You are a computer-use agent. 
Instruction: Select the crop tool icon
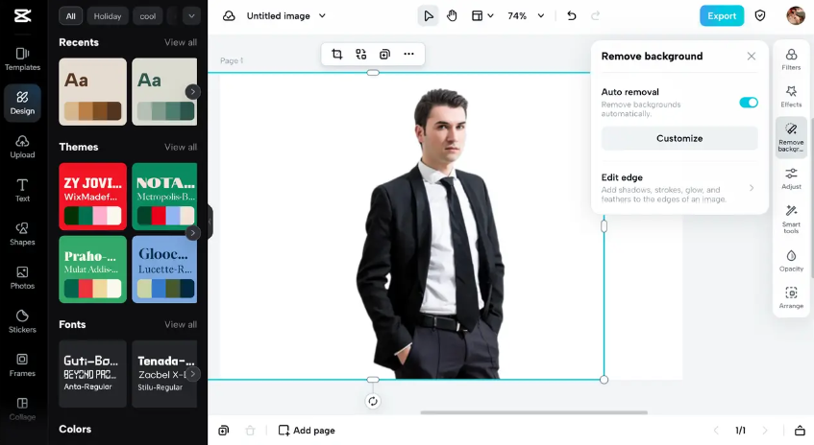pyautogui.click(x=336, y=55)
